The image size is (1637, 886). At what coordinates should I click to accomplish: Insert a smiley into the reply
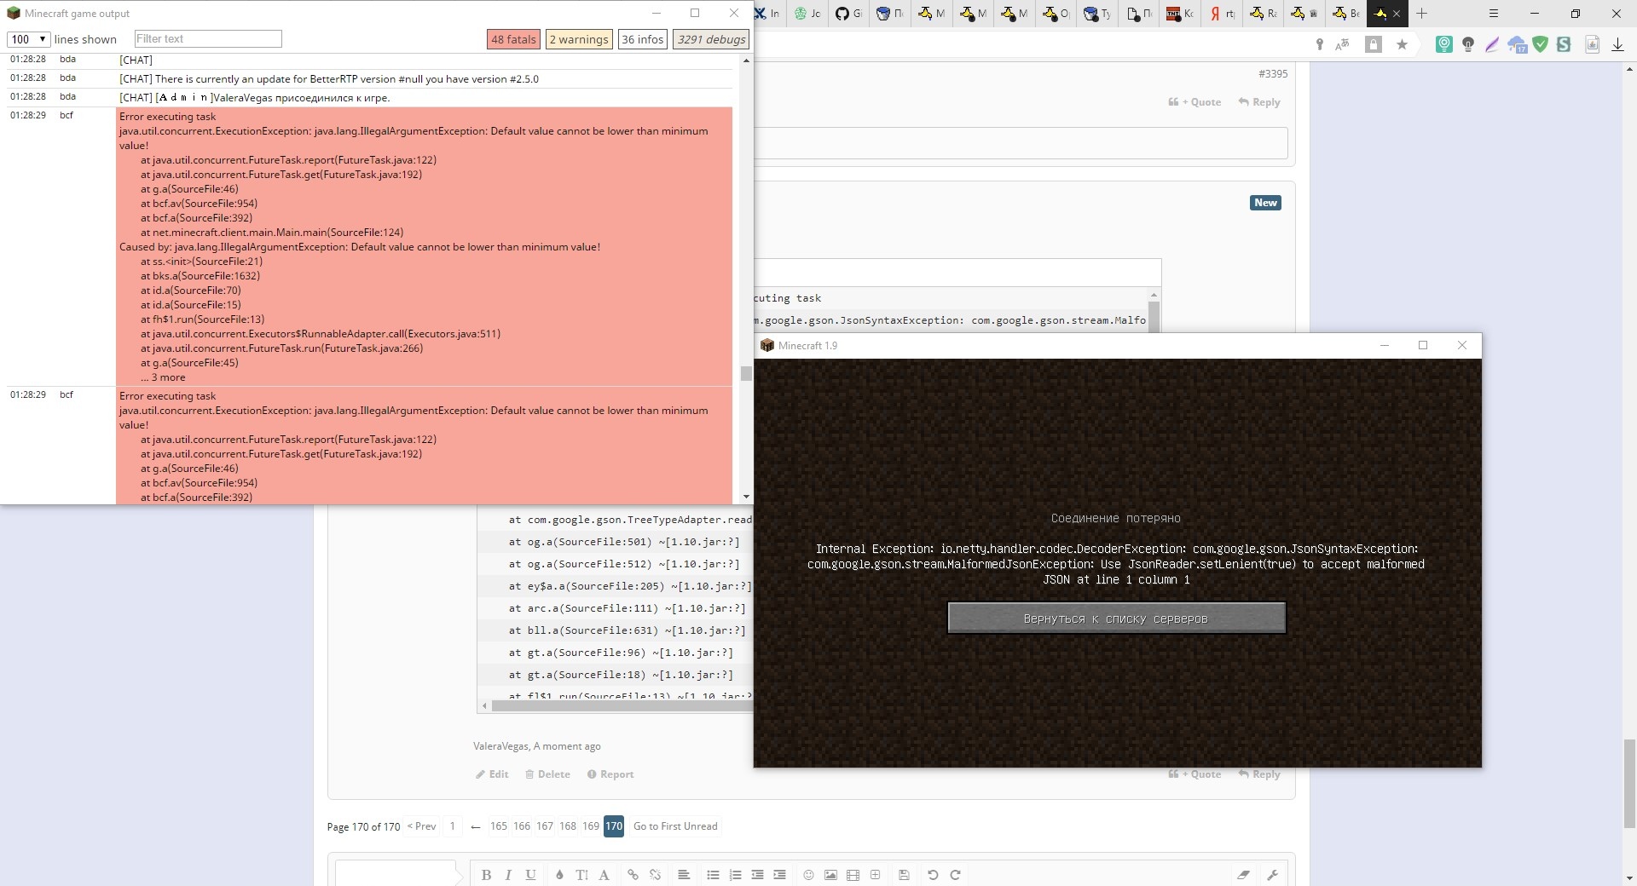[807, 875]
